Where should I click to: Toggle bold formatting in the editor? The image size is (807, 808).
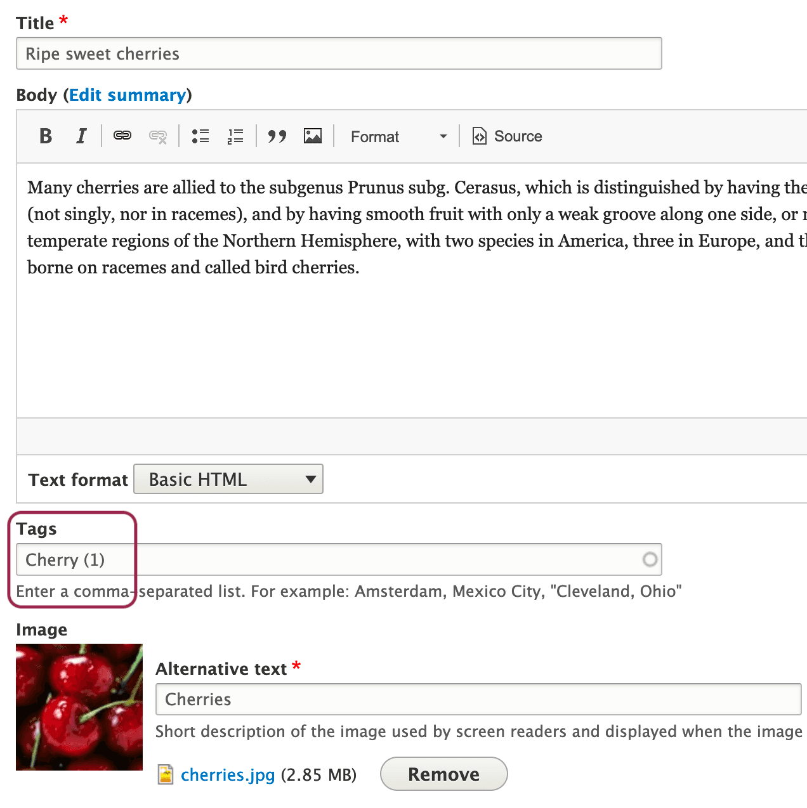(46, 136)
